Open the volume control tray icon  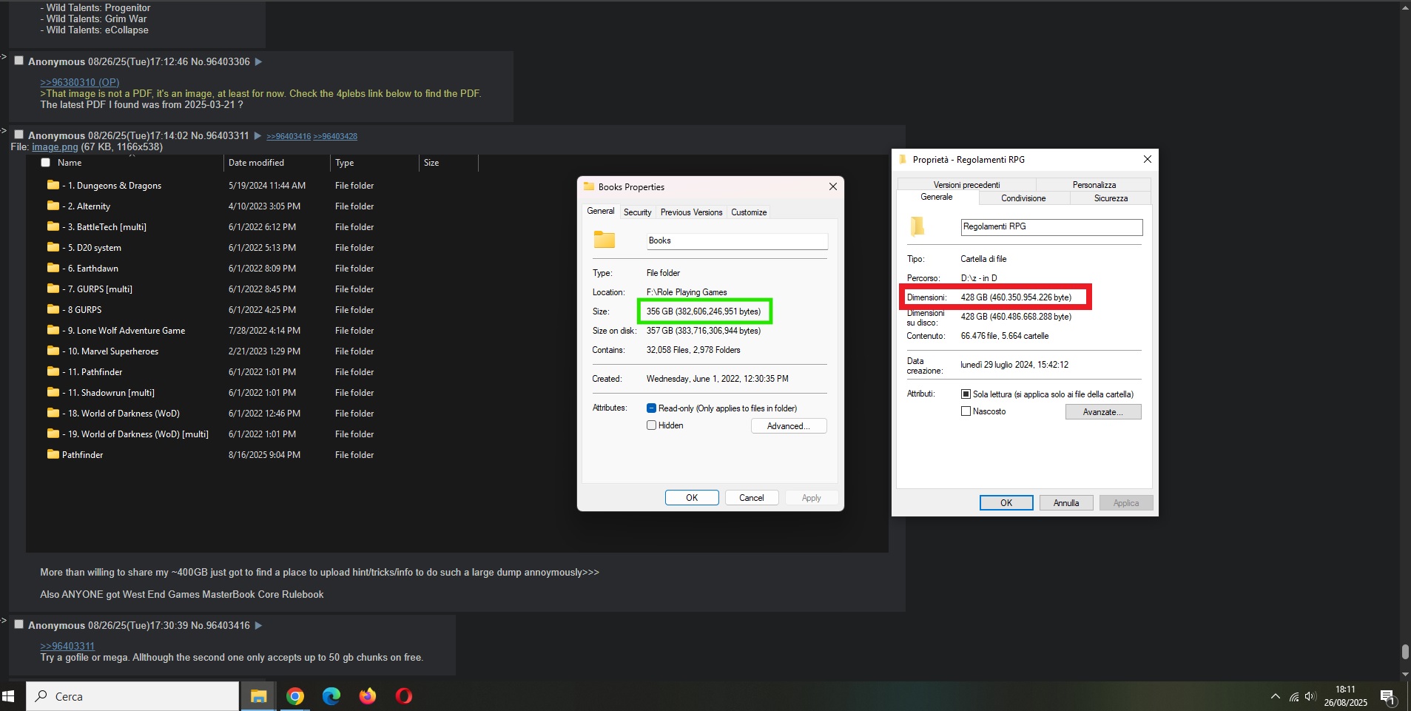(1310, 696)
